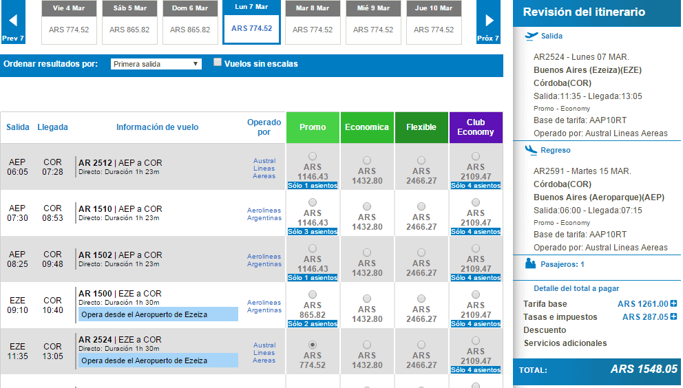Select Club Economy fare for AR 1502
The width and height of the screenshot is (683, 388).
point(476,248)
